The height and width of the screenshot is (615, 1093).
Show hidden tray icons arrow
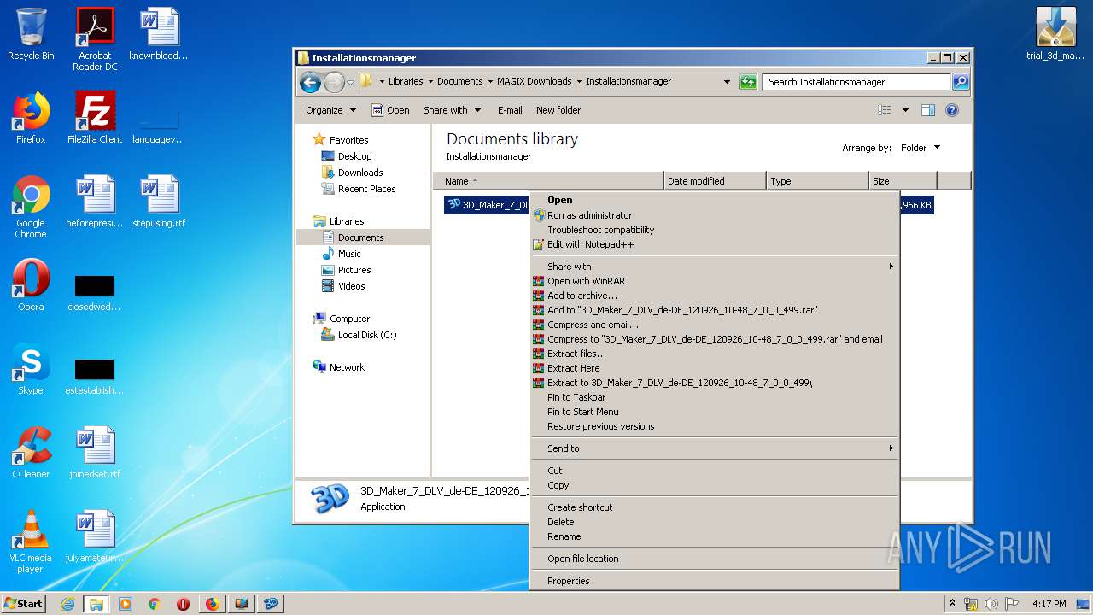(952, 604)
